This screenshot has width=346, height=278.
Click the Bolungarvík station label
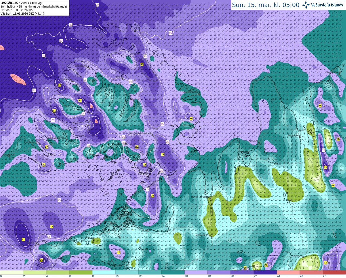tap(81, 66)
